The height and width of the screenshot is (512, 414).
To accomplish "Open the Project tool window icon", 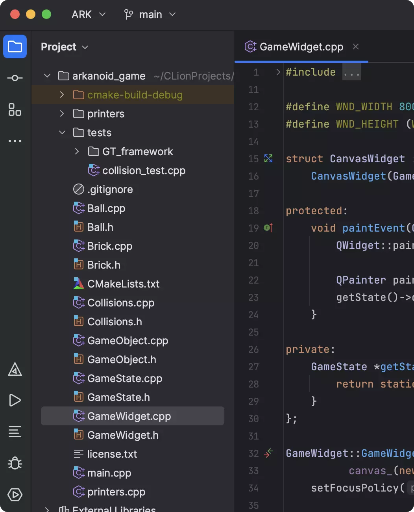I will tap(15, 46).
